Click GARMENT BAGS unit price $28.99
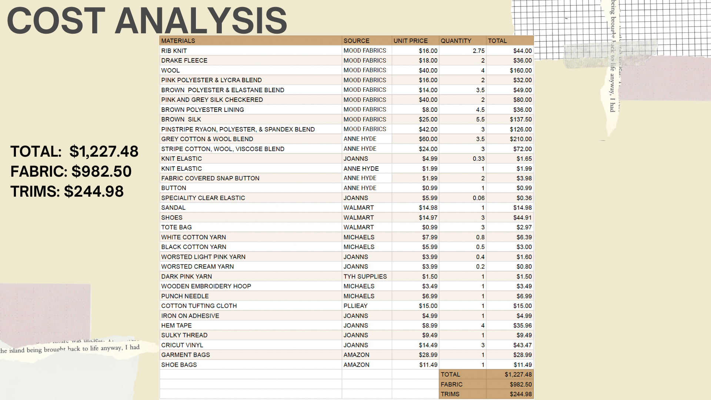 (415, 355)
